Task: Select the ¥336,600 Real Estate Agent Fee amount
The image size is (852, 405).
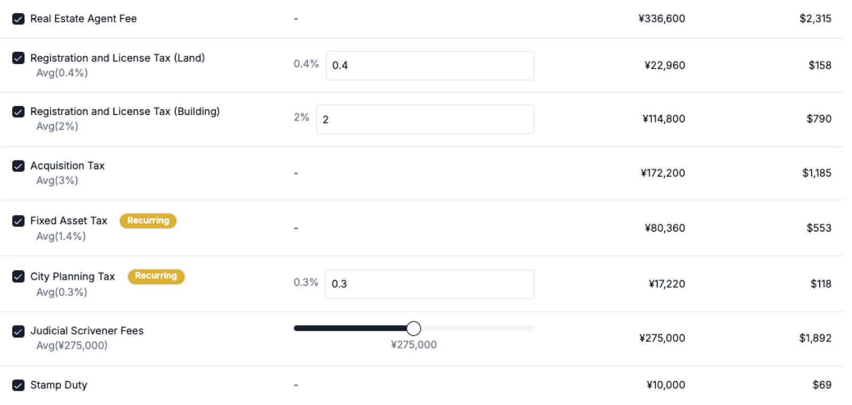Action: coord(661,19)
